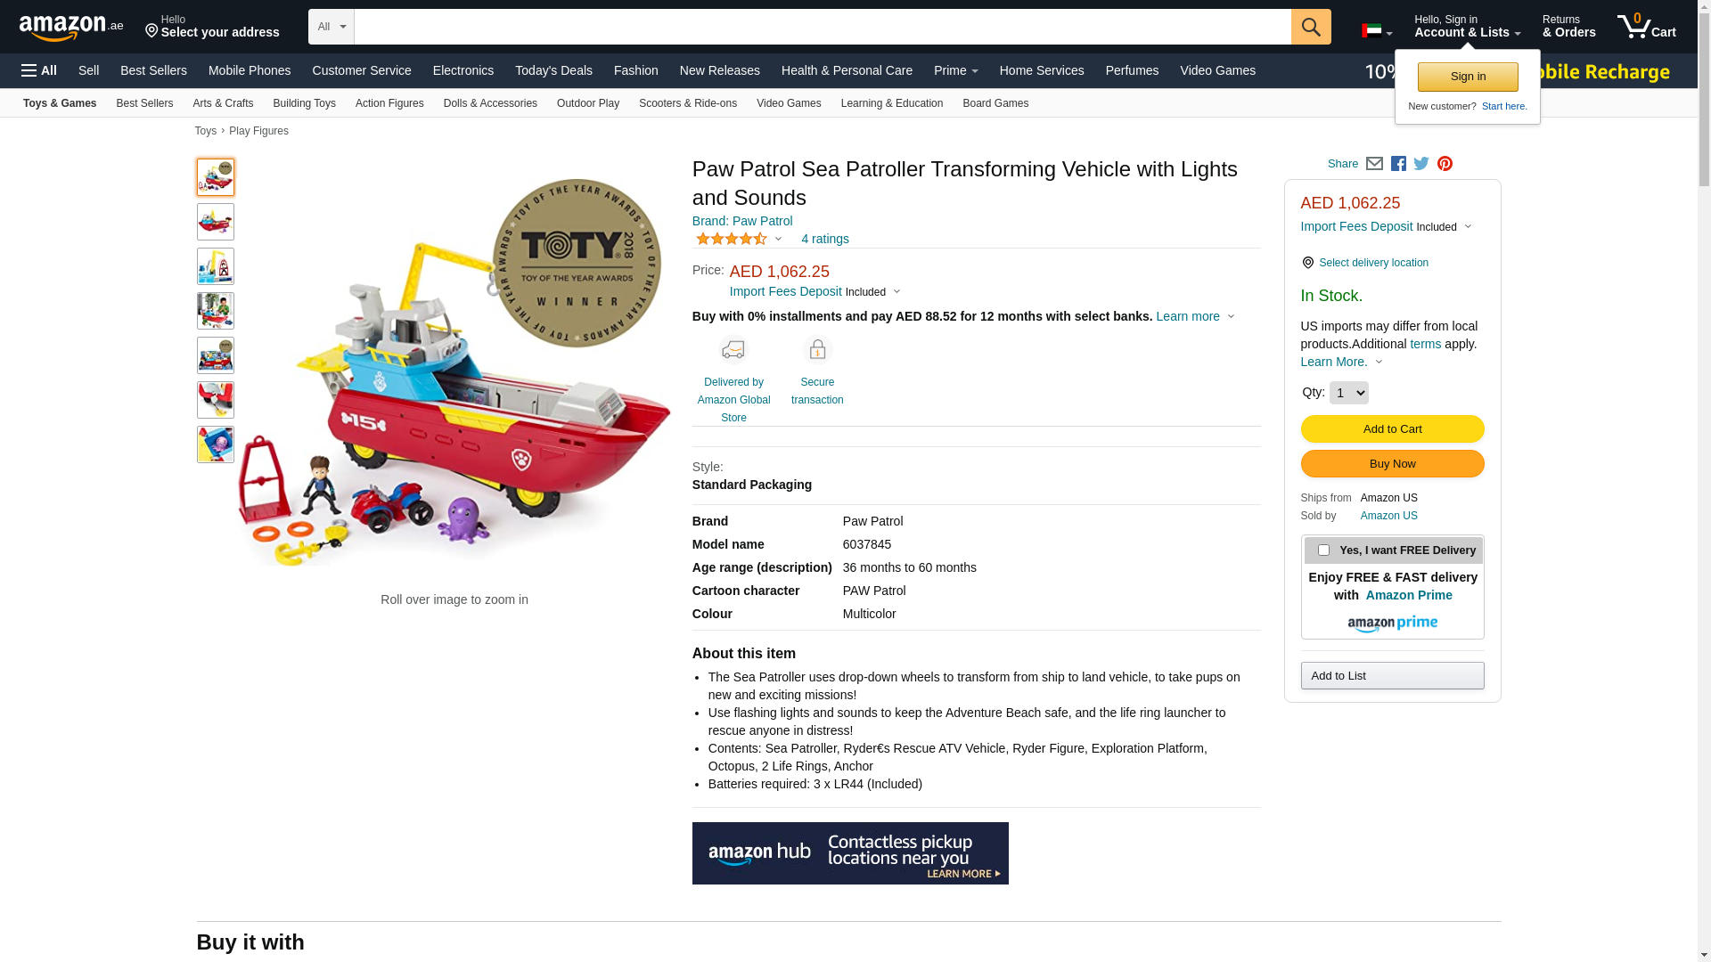The height and width of the screenshot is (962, 1711).
Task: Share product on Facebook icon
Action: pos(1398,164)
